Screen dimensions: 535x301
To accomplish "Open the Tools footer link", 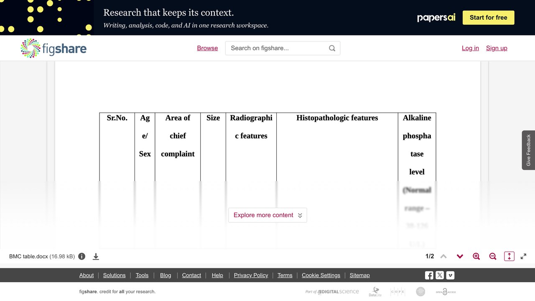I will (x=142, y=275).
